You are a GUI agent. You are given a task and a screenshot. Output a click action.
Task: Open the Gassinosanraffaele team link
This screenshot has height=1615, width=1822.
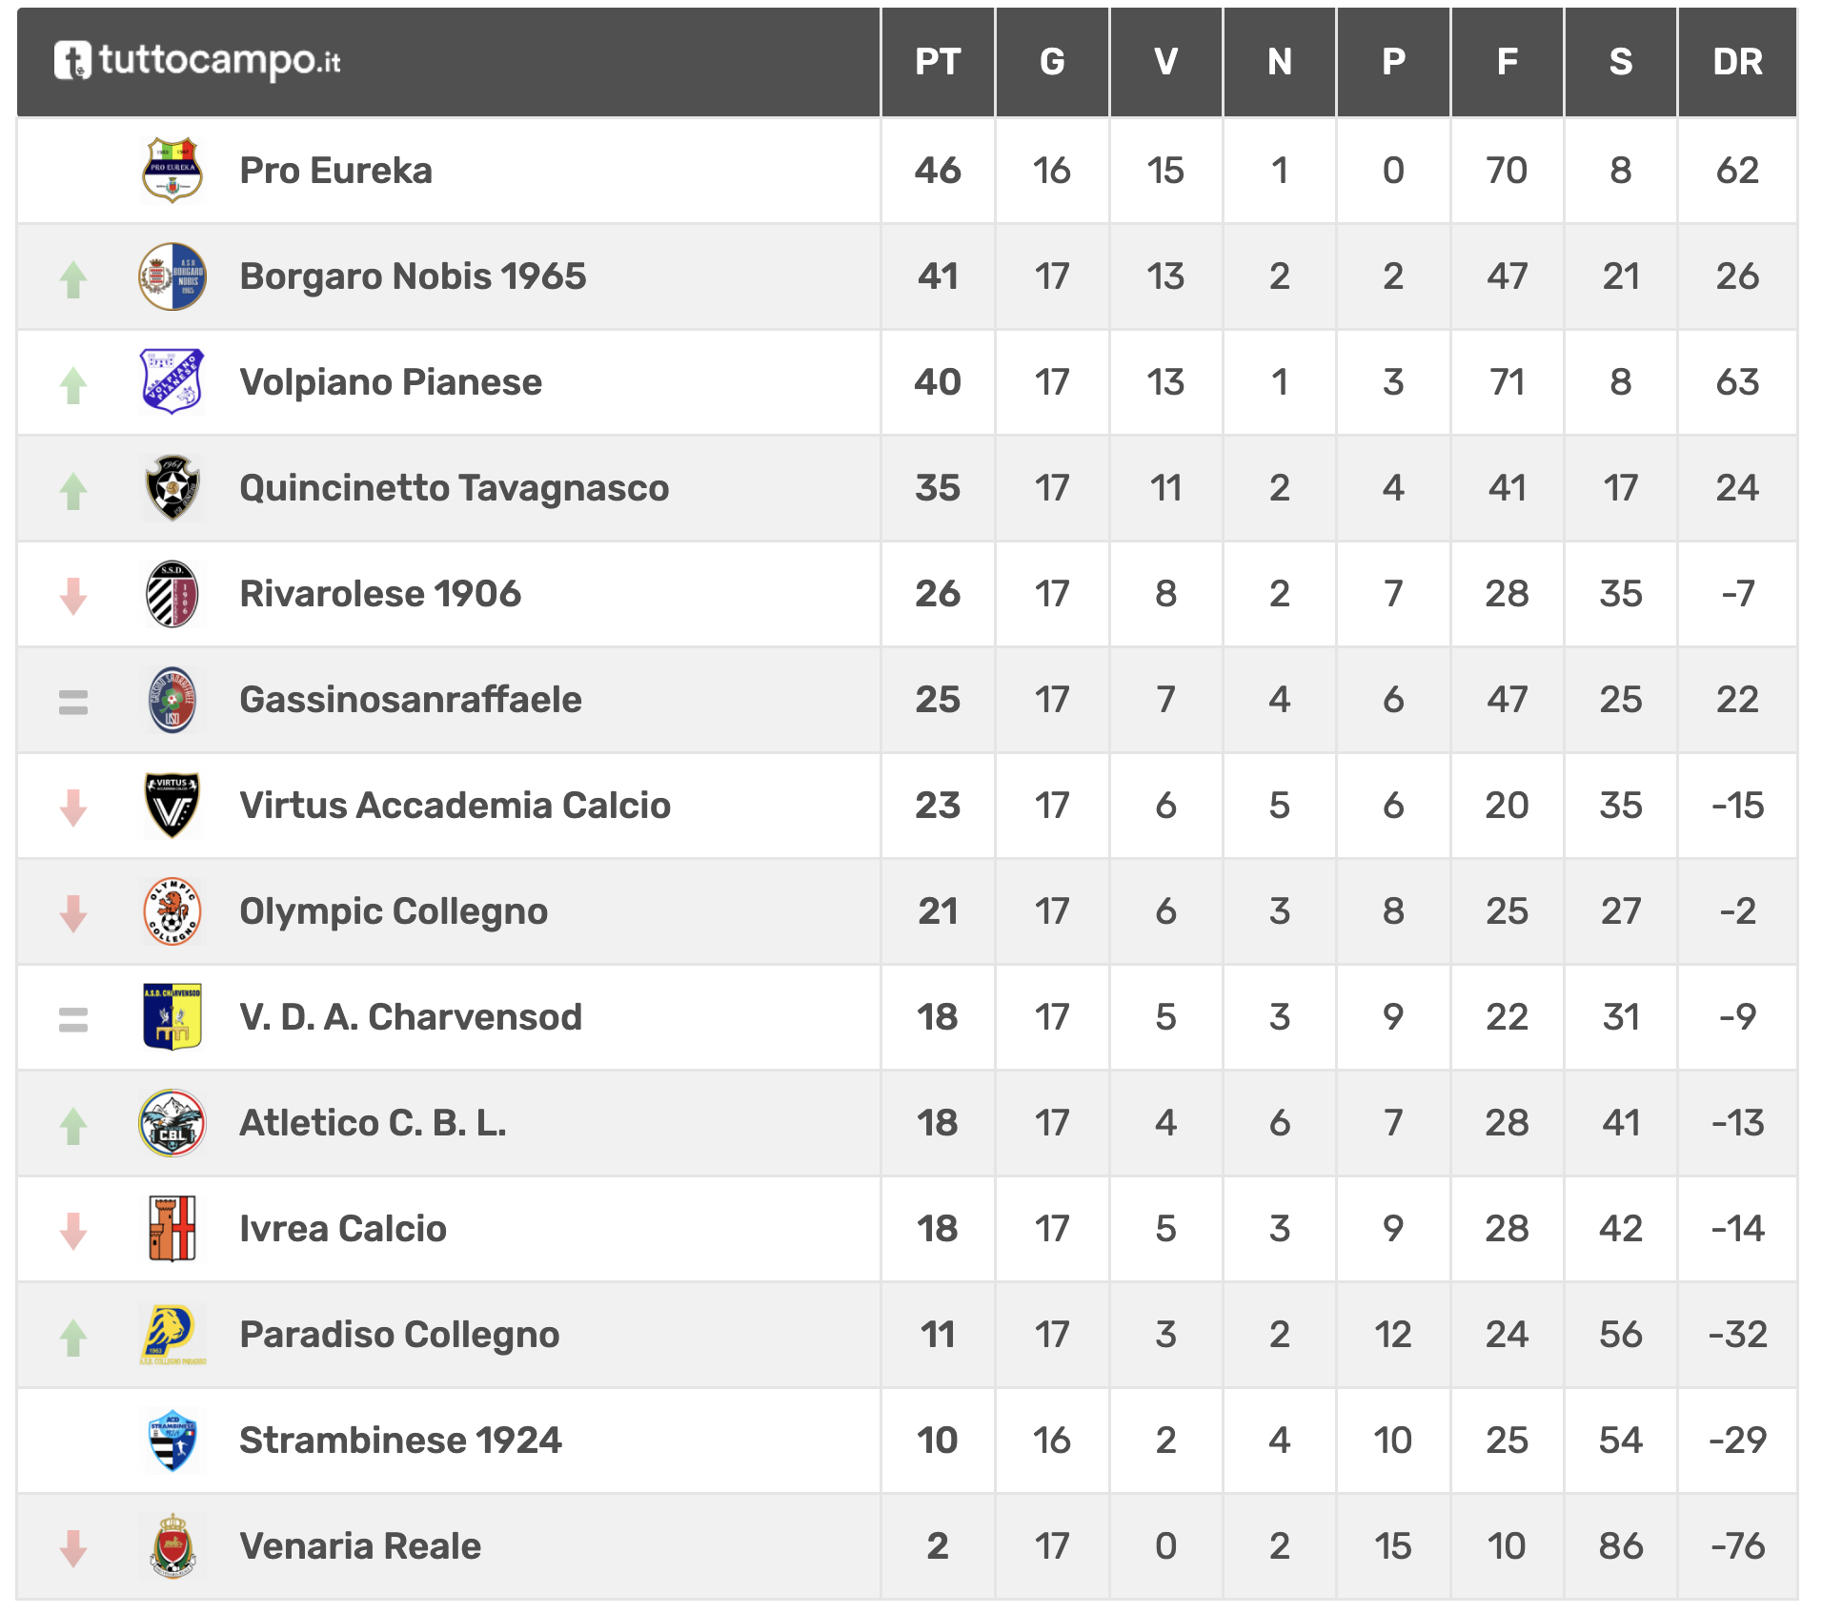(411, 700)
